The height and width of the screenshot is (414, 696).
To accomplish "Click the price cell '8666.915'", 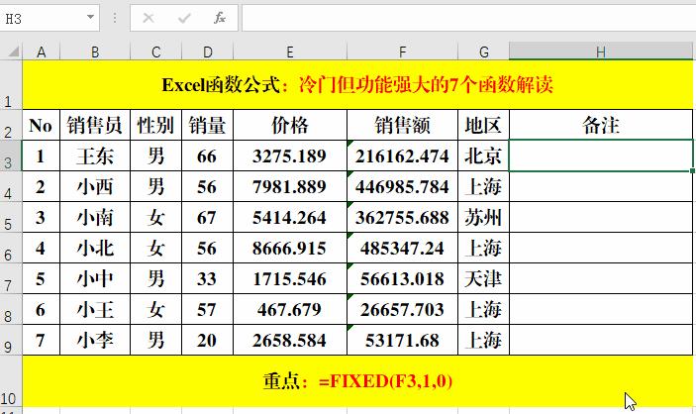I will [290, 248].
